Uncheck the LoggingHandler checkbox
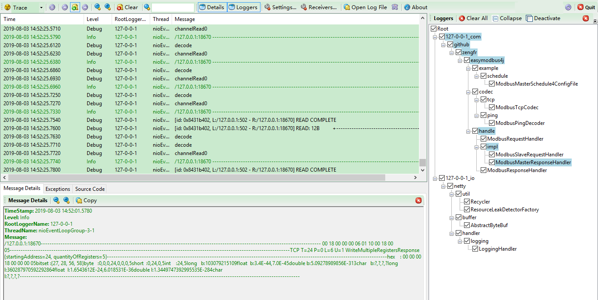The width and height of the screenshot is (598, 300). (x=475, y=249)
